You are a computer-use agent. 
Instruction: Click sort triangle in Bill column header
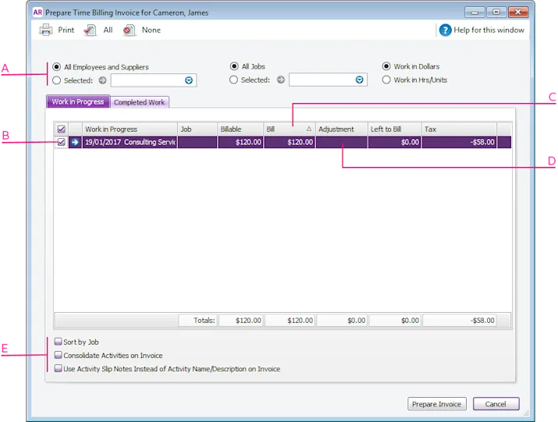point(309,129)
